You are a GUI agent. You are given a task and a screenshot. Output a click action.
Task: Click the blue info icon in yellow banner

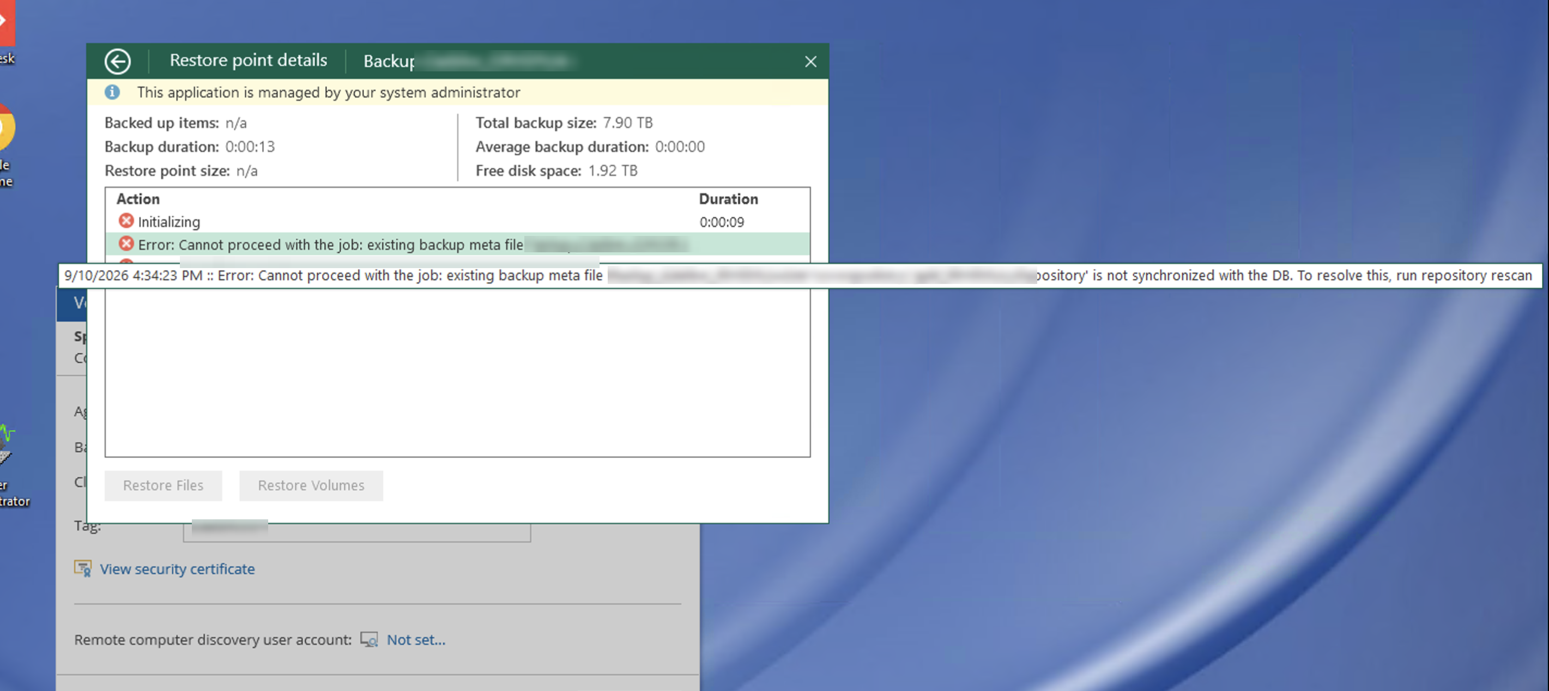tap(112, 92)
